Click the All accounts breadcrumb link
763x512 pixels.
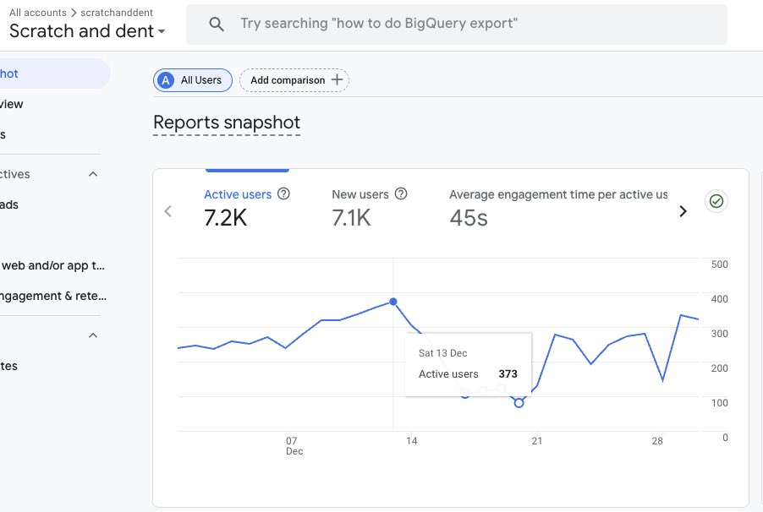[38, 13]
